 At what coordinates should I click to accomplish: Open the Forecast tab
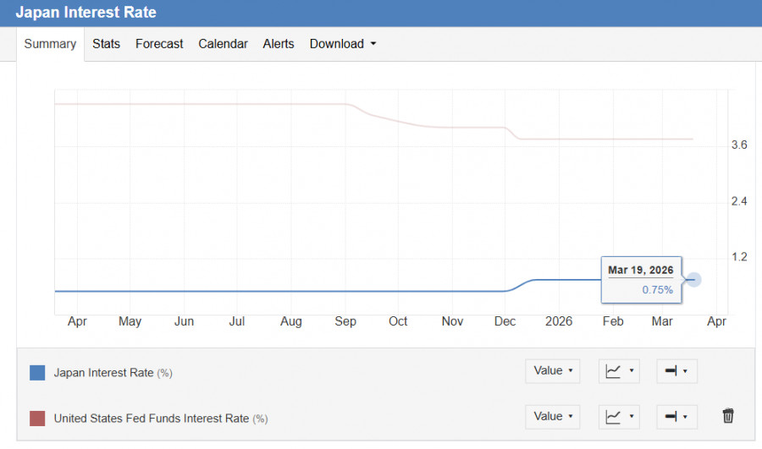(159, 44)
